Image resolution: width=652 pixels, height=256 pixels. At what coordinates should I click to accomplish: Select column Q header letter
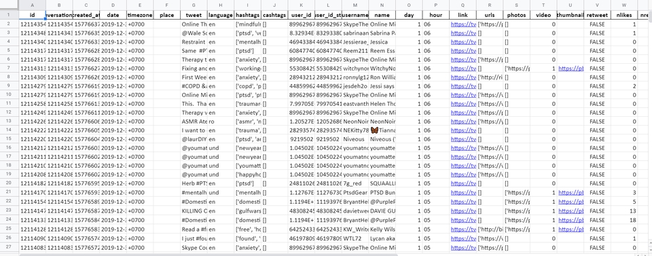(x=463, y=5)
